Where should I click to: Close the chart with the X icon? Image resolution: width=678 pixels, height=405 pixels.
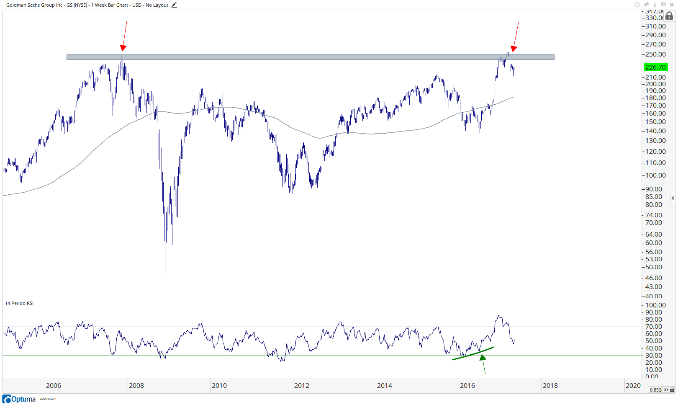coord(672,5)
